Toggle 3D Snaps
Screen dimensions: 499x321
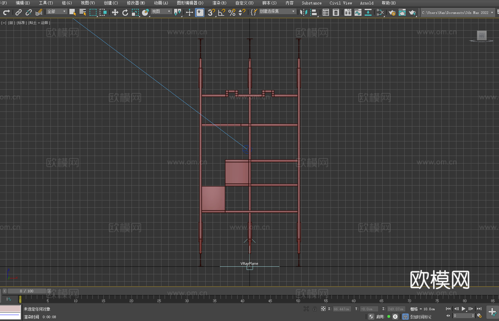[211, 12]
